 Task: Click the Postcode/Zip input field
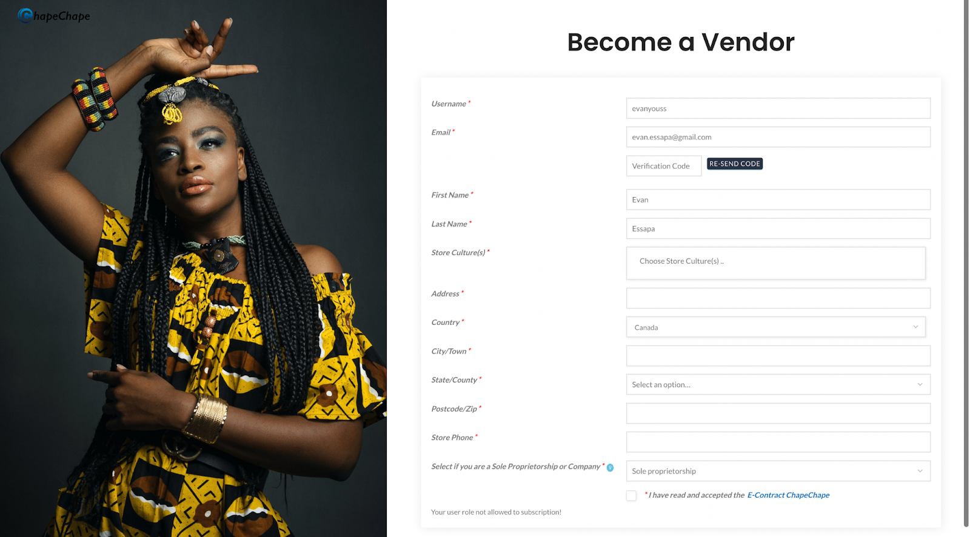[x=778, y=413]
